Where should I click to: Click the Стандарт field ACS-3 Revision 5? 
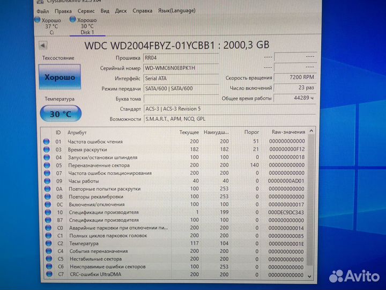229,108
